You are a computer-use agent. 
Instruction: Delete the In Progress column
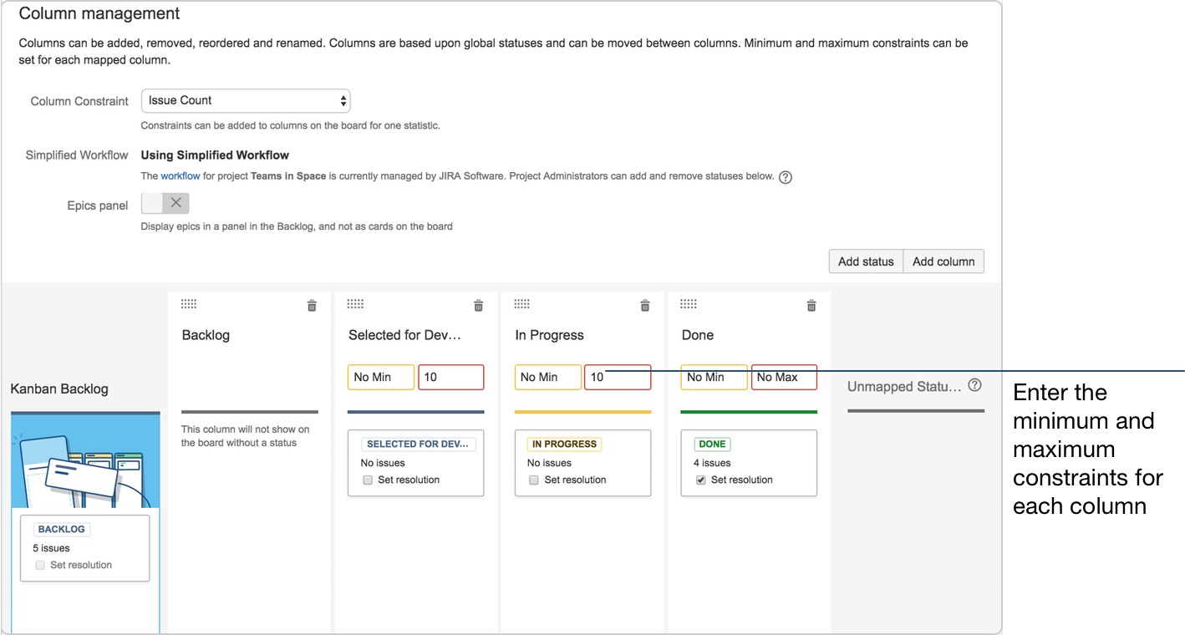point(644,305)
